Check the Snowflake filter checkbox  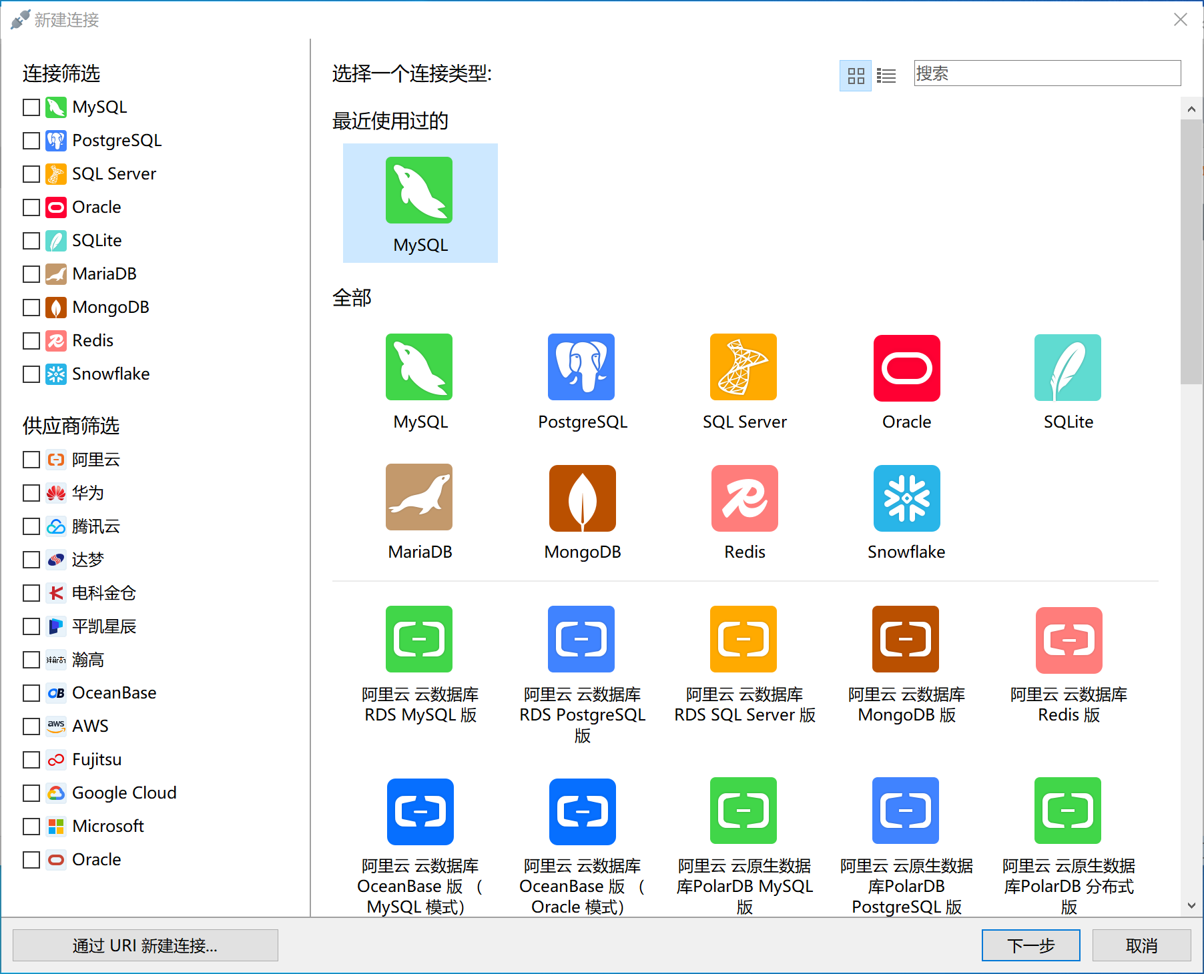[31, 374]
